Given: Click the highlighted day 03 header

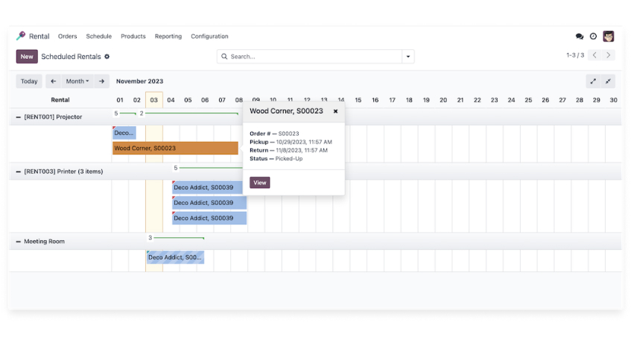Looking at the screenshot, I should click(x=154, y=100).
